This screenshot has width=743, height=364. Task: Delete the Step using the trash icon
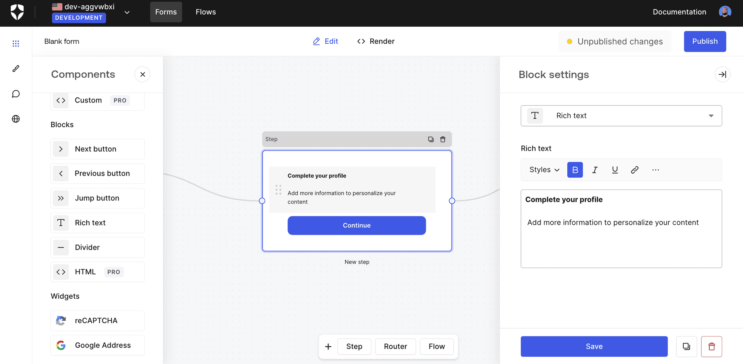[443, 139]
